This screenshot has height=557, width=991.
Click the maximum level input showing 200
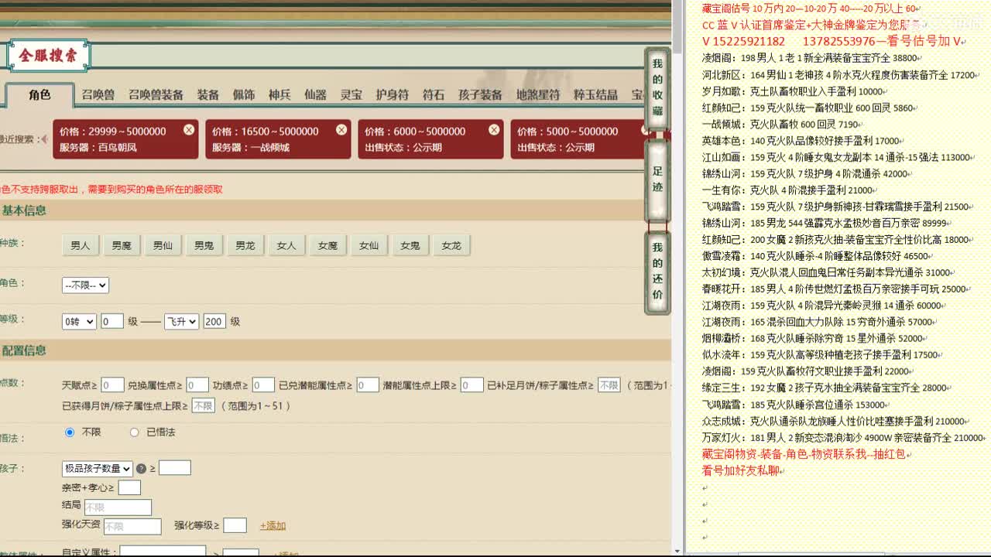(x=214, y=321)
